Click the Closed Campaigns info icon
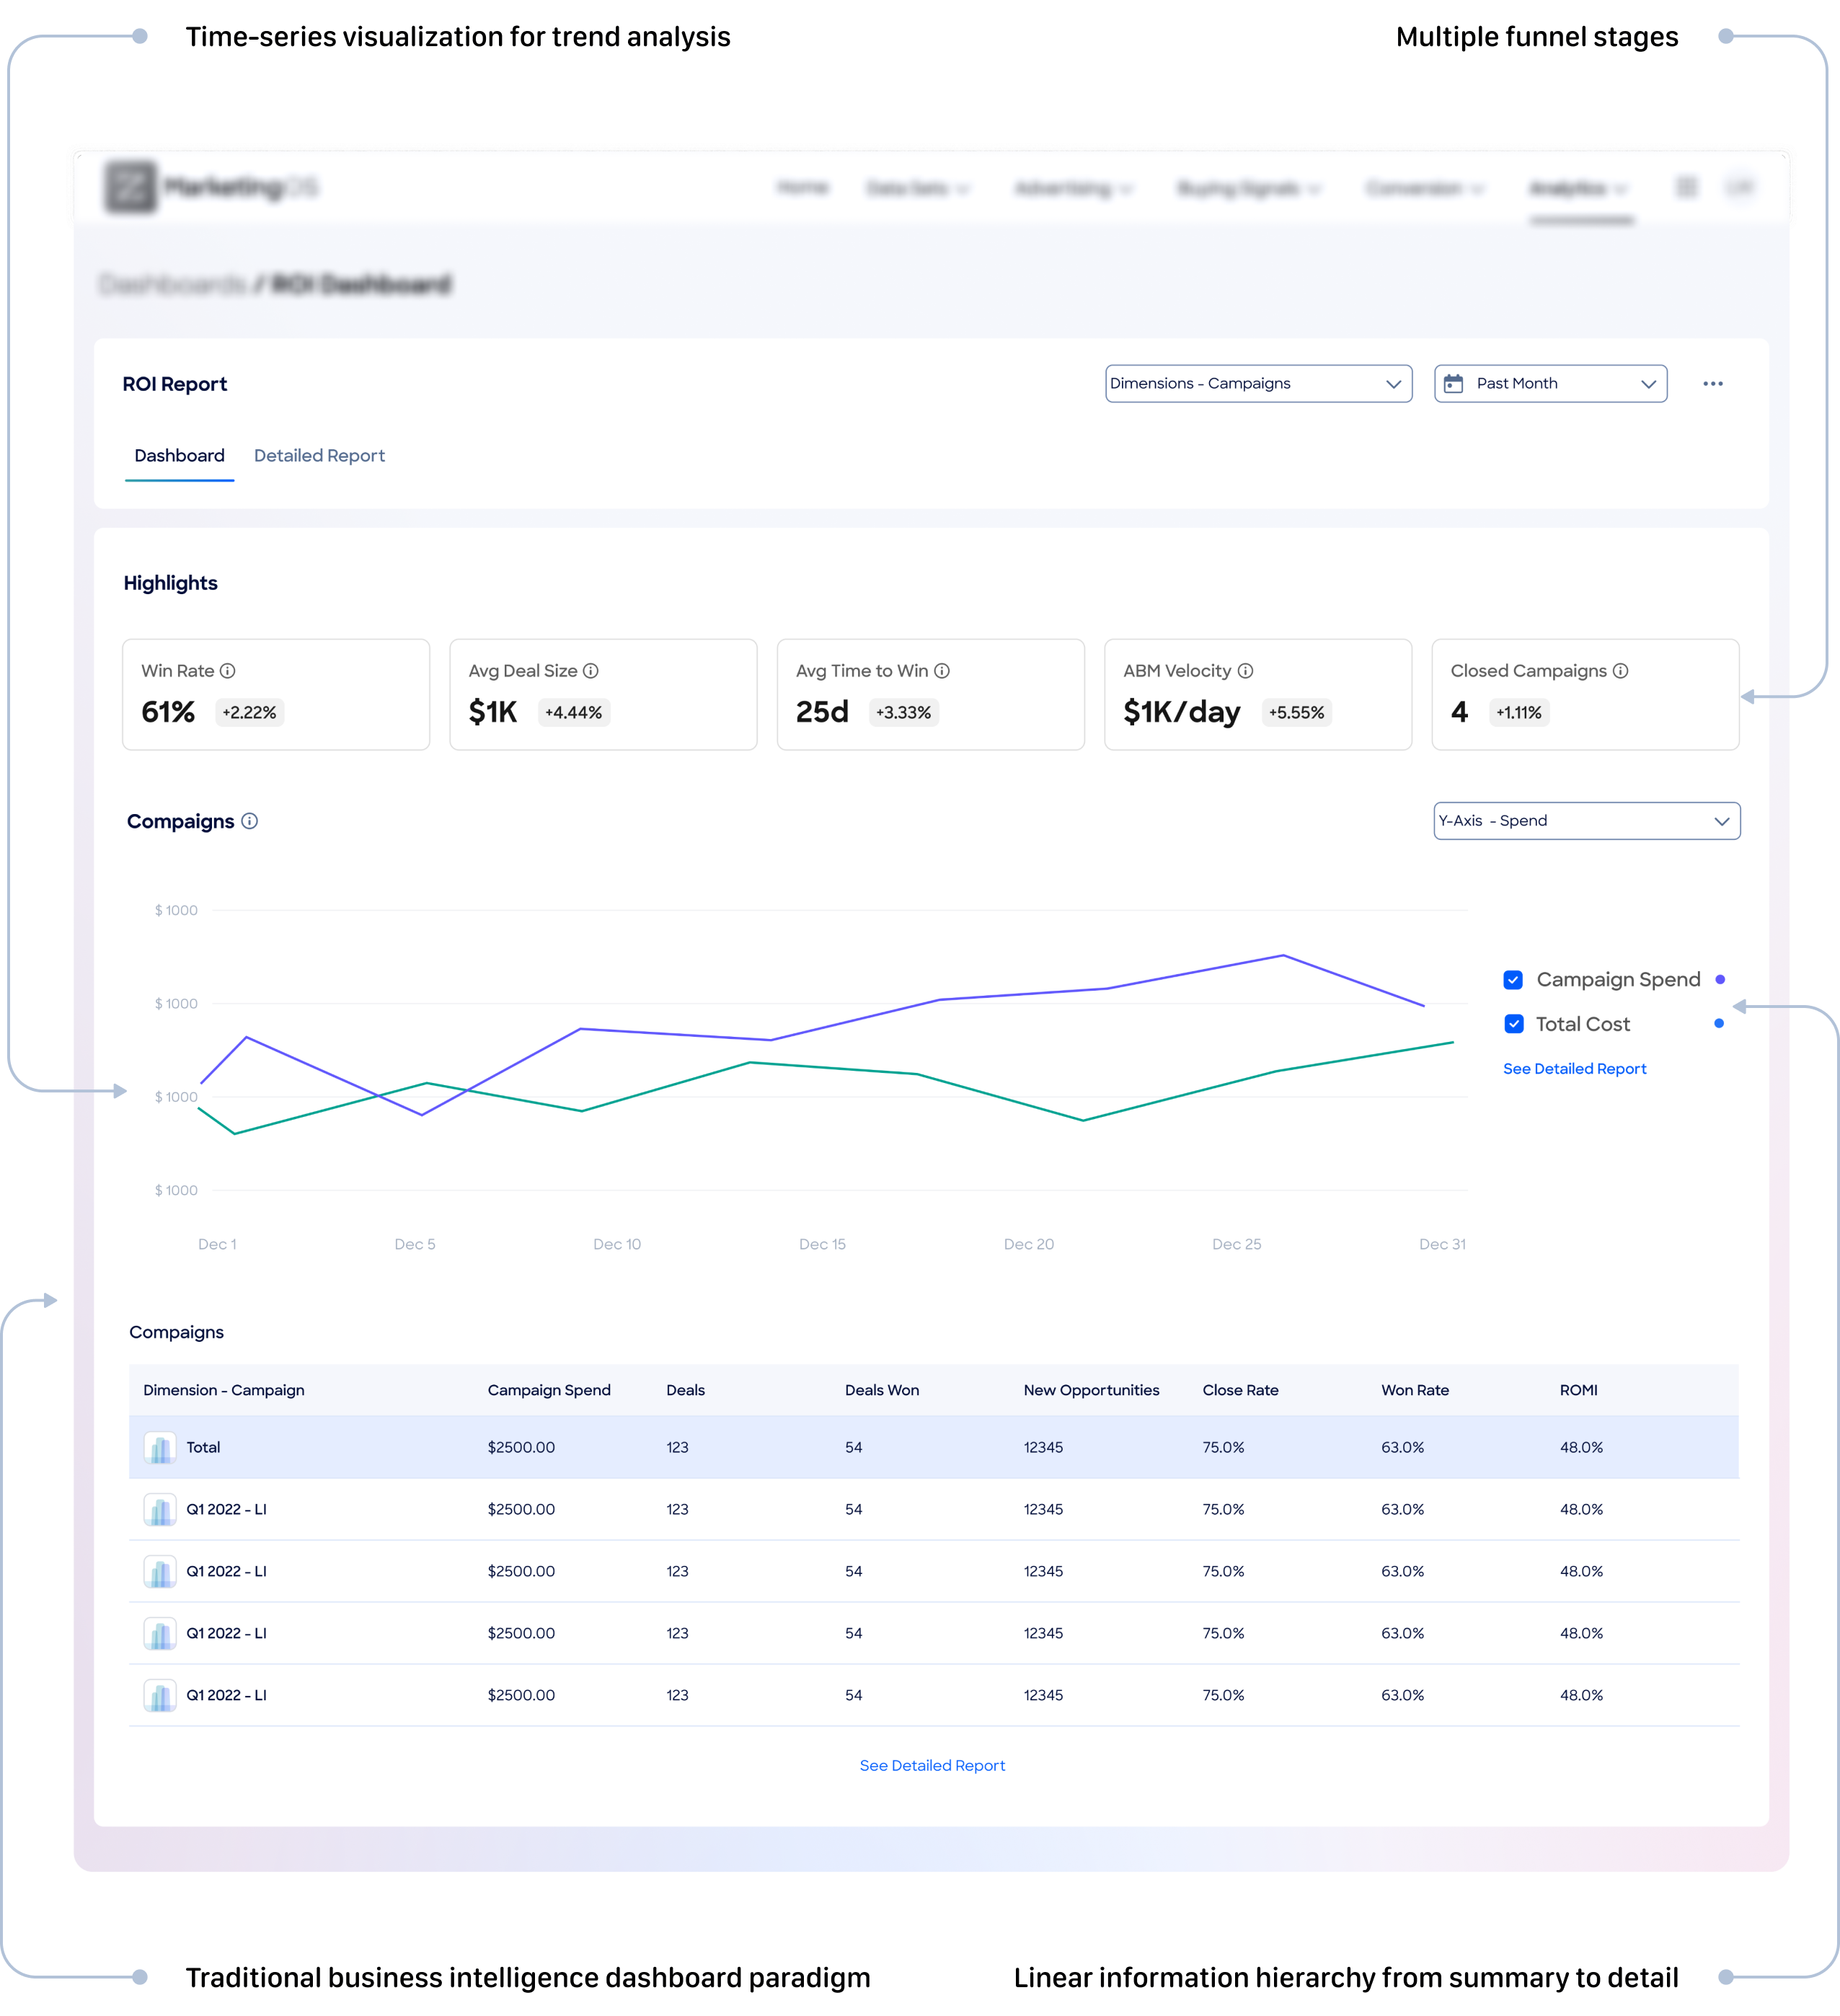1840x2016 pixels. click(x=1621, y=671)
